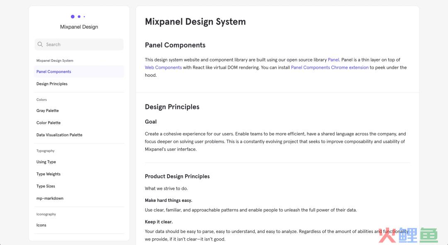Focus the Search input field
Viewport: 448px width, 245px height.
pos(79,44)
